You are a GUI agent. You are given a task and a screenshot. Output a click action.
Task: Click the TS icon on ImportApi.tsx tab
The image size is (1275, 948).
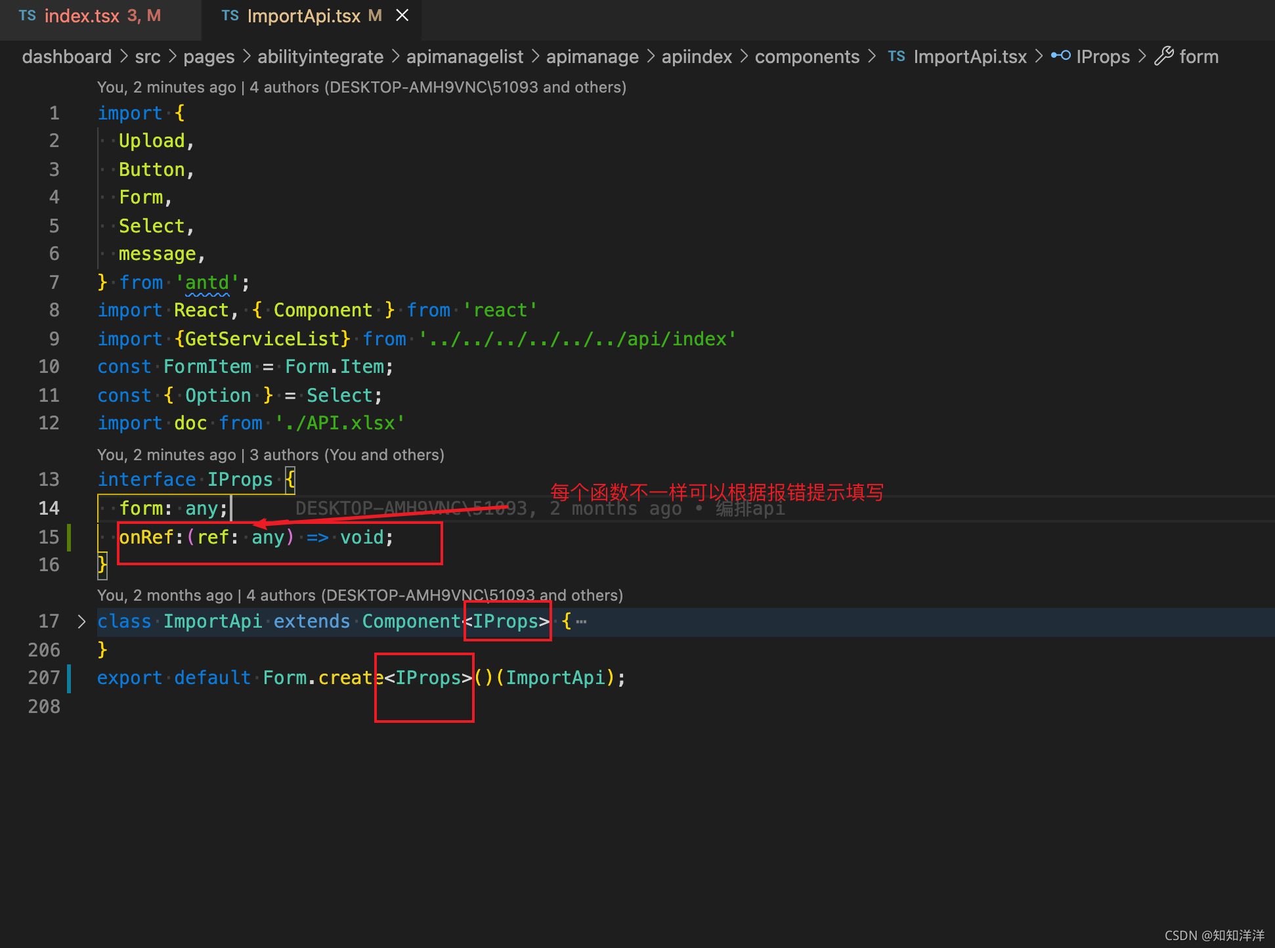(230, 16)
